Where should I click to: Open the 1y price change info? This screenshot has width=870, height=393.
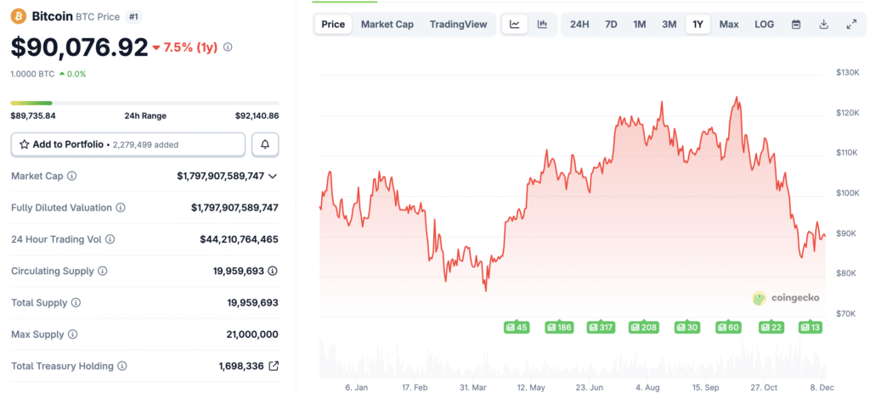pyautogui.click(x=228, y=48)
